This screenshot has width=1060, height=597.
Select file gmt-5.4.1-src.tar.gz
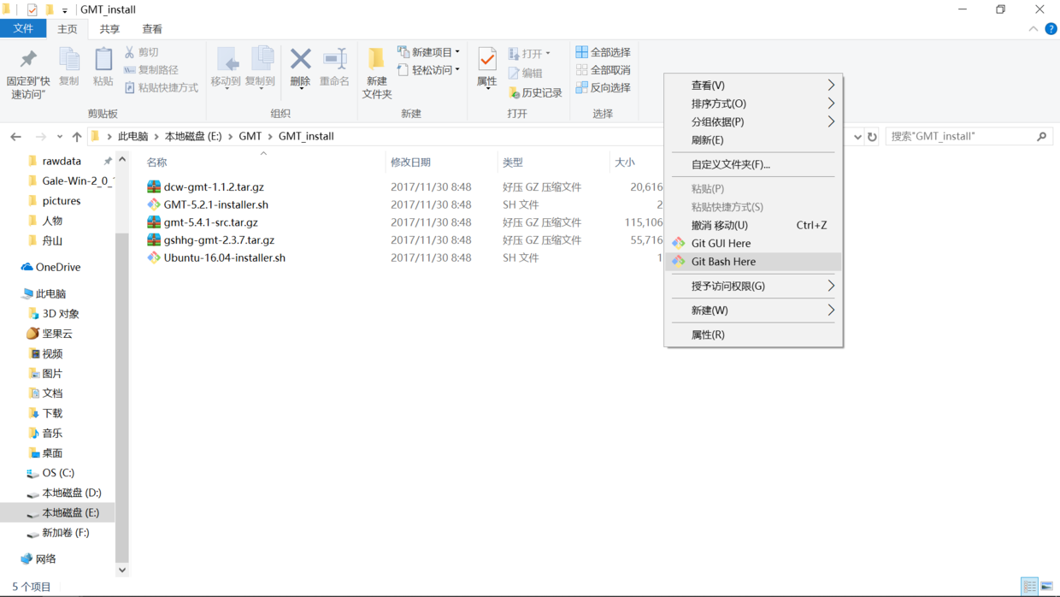(210, 222)
